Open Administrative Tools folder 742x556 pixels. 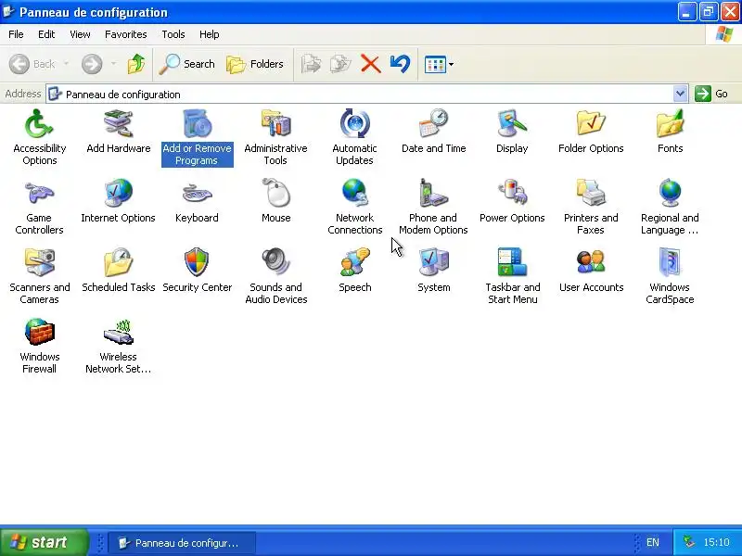click(275, 137)
